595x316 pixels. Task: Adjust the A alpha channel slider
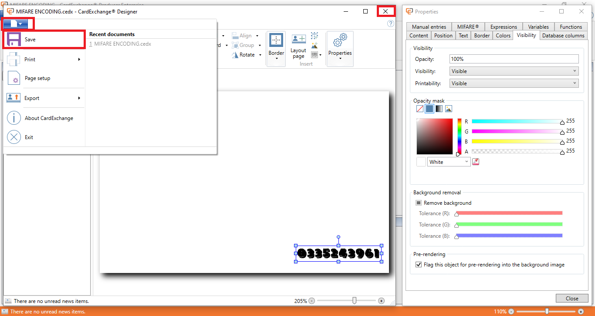[x=517, y=151]
